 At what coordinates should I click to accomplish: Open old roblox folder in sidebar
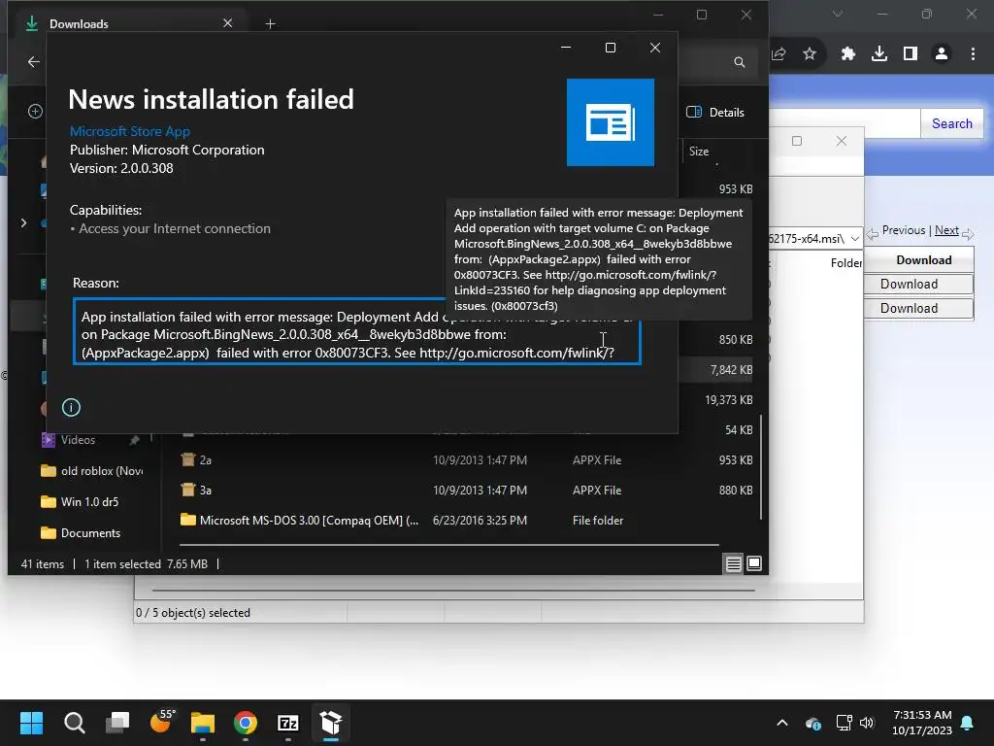[x=92, y=471]
